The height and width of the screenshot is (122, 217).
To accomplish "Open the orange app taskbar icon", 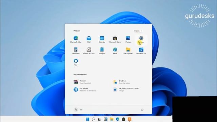I will [x=130, y=119].
